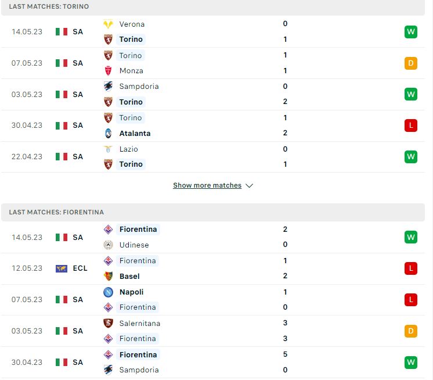The image size is (433, 380).
Task: Open the red L badge for Torino vs Atalanta
Action: point(410,126)
